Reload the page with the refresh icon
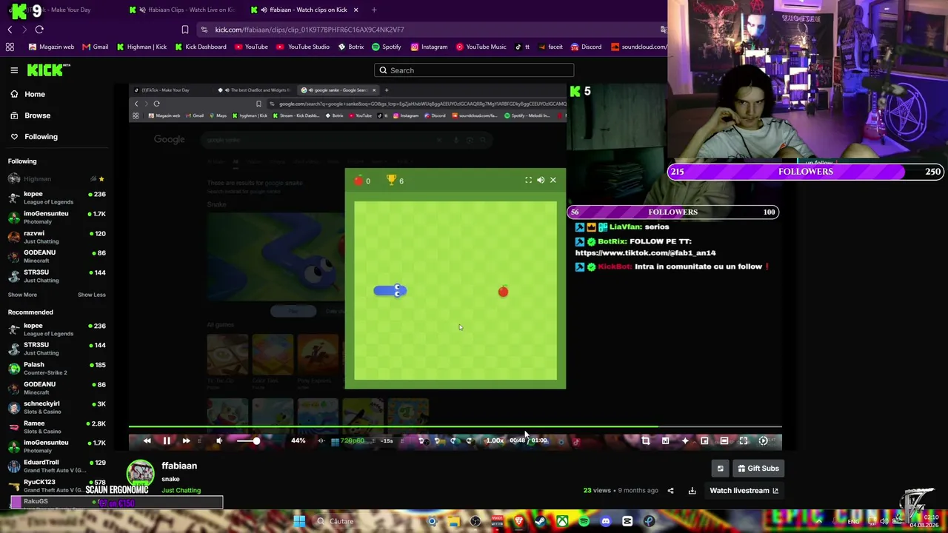The height and width of the screenshot is (533, 948). tap(39, 30)
